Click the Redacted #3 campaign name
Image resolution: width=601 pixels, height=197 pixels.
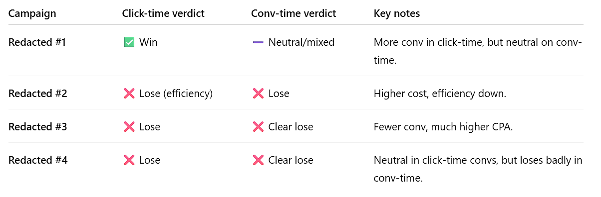click(38, 127)
